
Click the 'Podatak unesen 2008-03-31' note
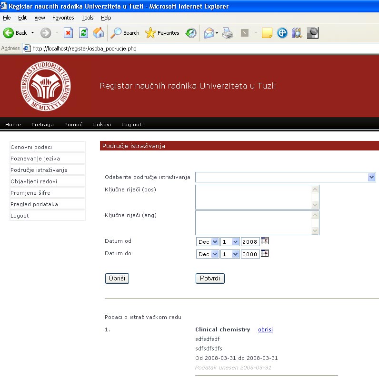[x=233, y=368]
